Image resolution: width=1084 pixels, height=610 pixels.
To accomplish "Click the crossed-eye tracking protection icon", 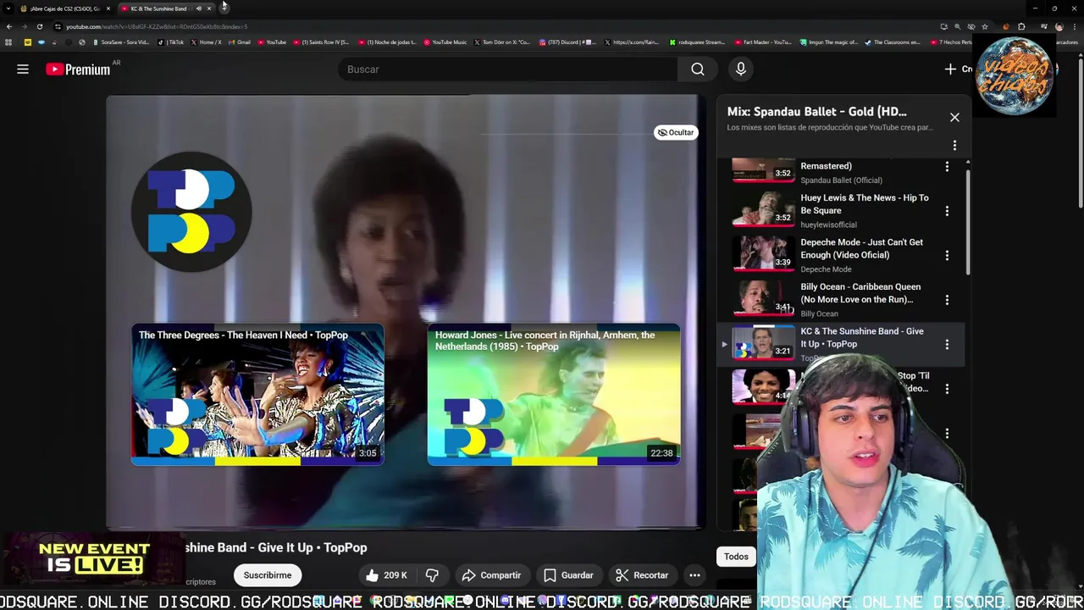I will pyautogui.click(x=971, y=26).
